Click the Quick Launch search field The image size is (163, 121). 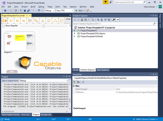130,2
